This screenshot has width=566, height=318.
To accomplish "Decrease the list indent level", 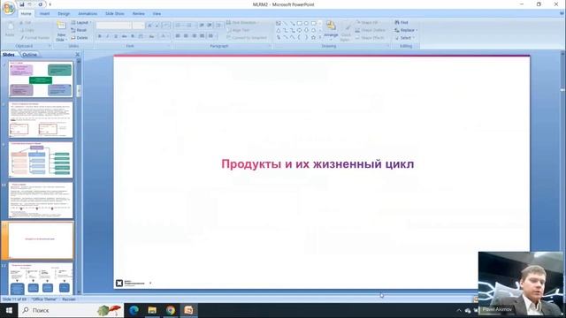I will coord(202,26).
